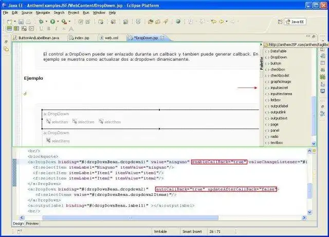Viewport: 329px width, 237px height.
Task: Open the File menu
Action: (6, 12)
